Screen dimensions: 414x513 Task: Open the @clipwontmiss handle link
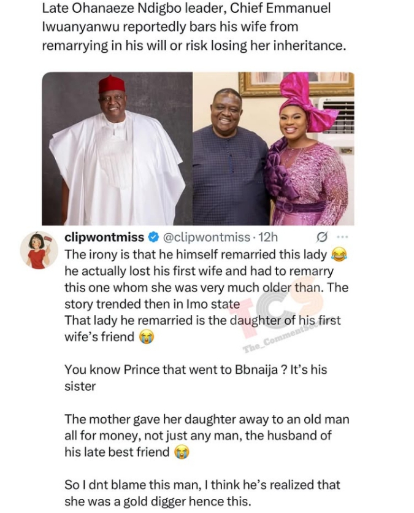(206, 237)
